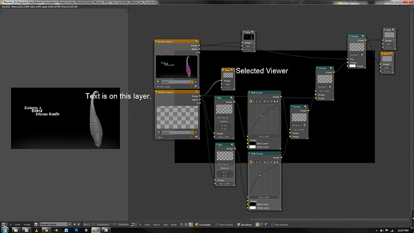The image size is (414, 233).
Task: Open Screen blend mode dropdown on top Screen node
Action: click(355, 55)
